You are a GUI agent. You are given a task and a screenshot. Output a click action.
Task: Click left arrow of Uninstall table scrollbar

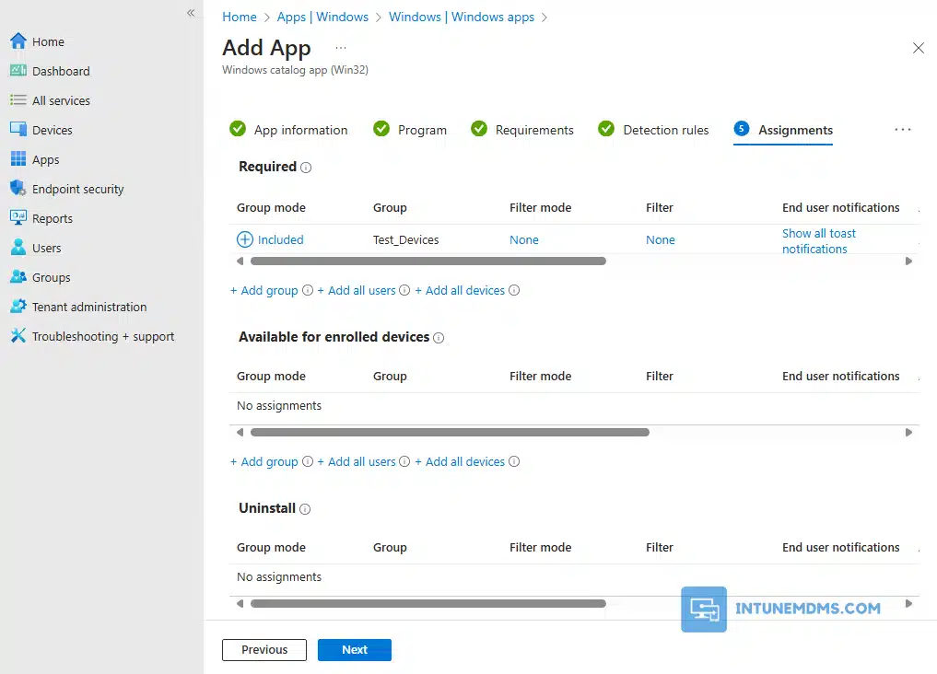tap(240, 603)
